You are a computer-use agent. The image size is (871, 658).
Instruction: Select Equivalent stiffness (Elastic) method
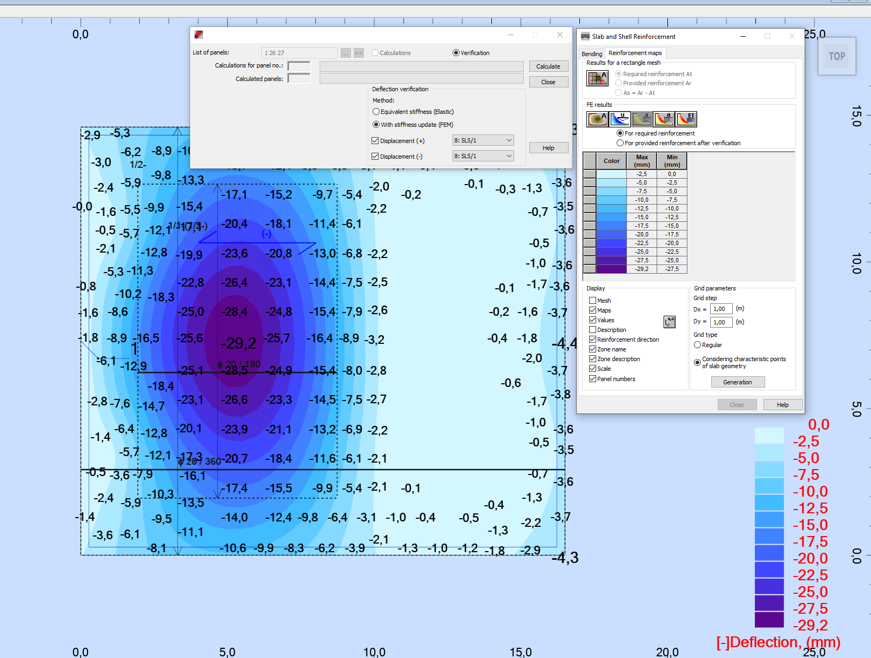click(x=376, y=112)
